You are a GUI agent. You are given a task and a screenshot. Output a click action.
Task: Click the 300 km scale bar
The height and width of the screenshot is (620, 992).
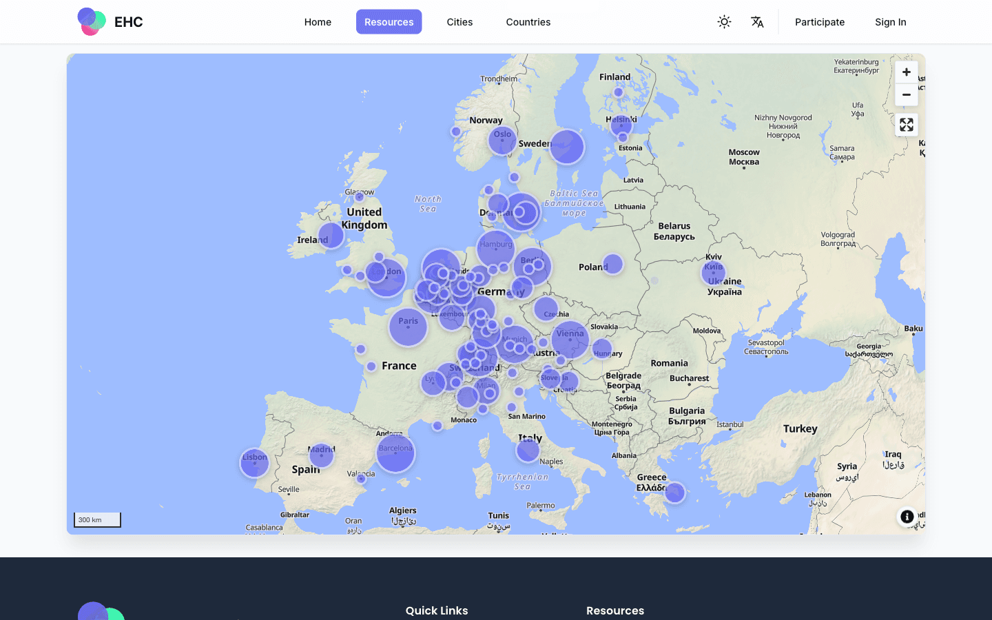click(97, 519)
